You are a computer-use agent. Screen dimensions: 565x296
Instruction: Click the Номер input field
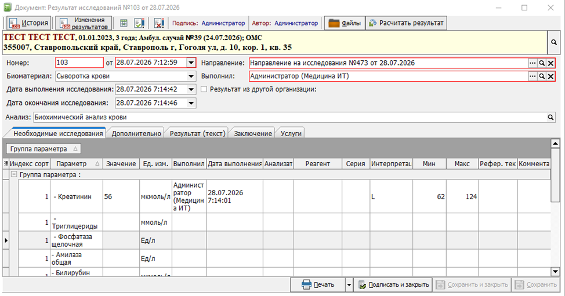(x=79, y=63)
